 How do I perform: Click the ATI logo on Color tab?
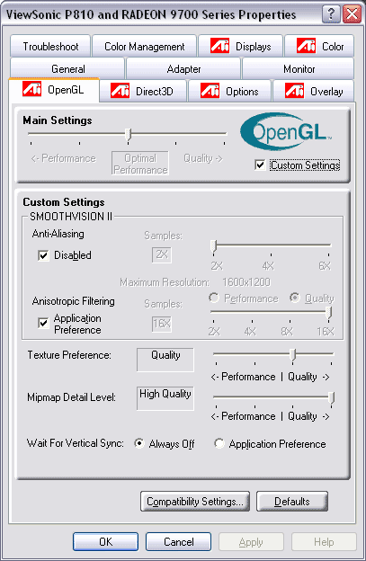306,46
